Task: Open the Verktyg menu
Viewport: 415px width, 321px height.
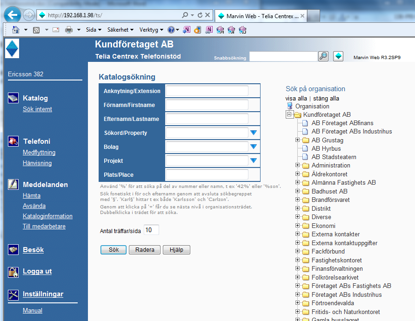Action: (x=151, y=30)
